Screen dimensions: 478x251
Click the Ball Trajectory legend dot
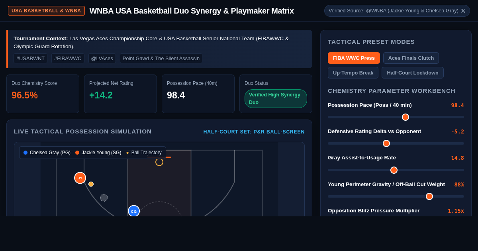click(x=127, y=153)
